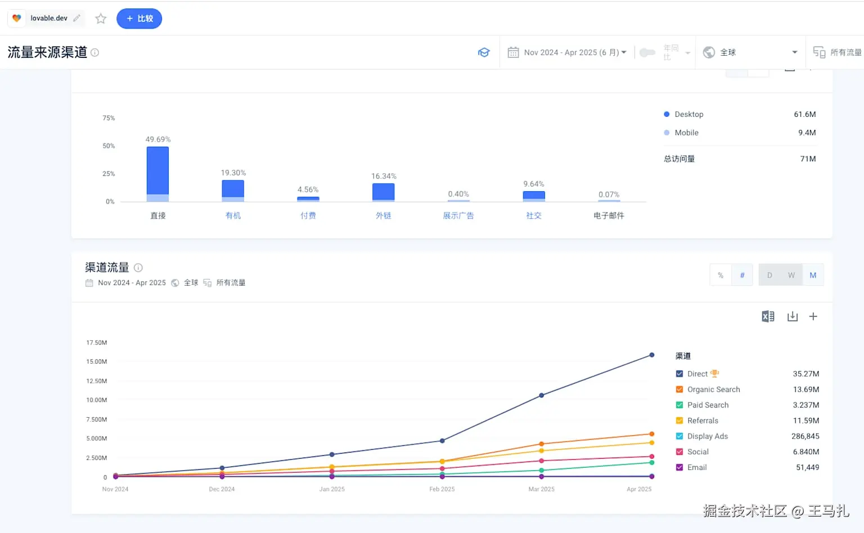Open the graduation cap learning icon
The width and height of the screenshot is (864, 533).
[x=484, y=52]
